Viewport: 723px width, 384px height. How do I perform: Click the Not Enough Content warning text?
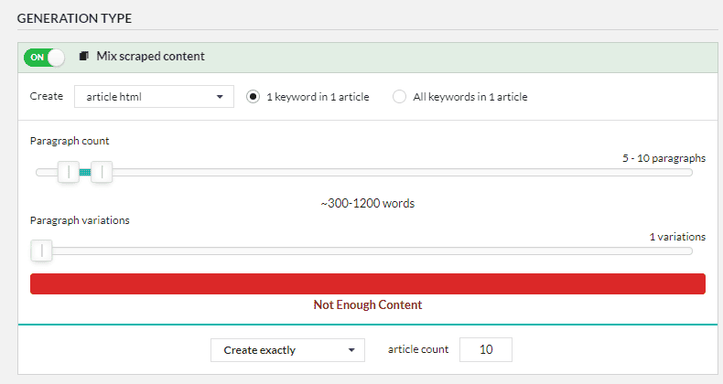point(368,304)
